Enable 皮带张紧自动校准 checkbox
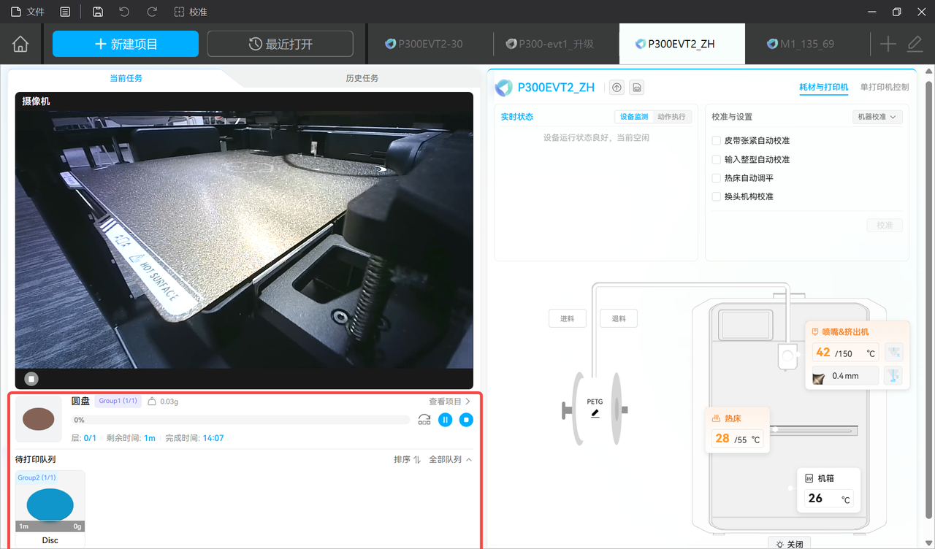 pos(717,140)
